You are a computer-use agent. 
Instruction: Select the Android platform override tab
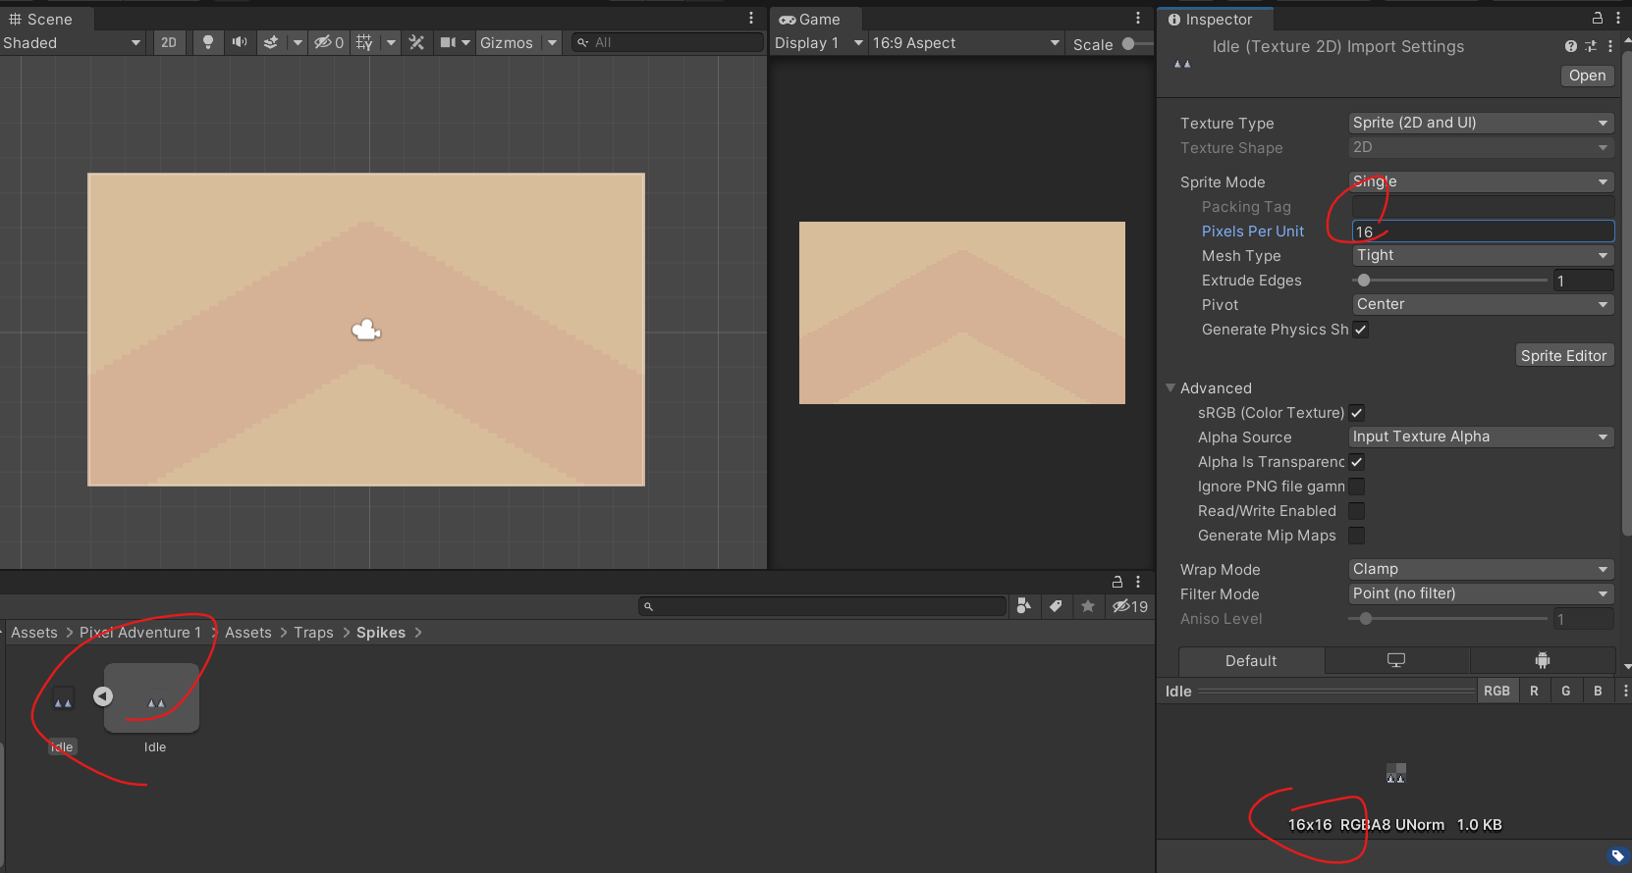pos(1543,660)
